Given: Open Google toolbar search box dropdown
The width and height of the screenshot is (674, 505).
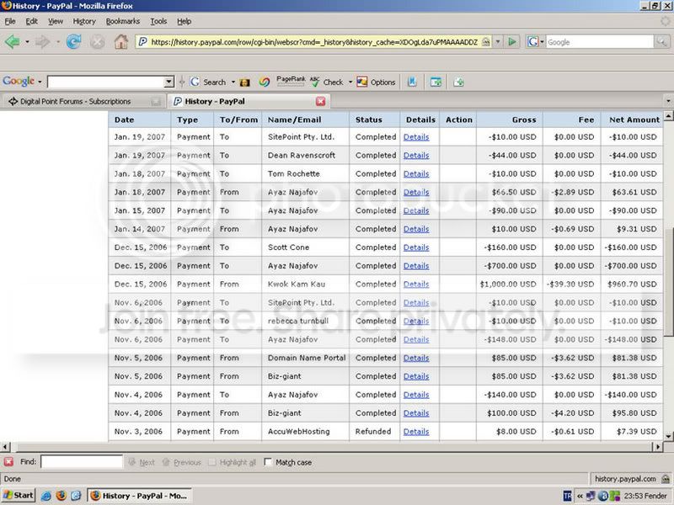Looking at the screenshot, I should [x=169, y=82].
